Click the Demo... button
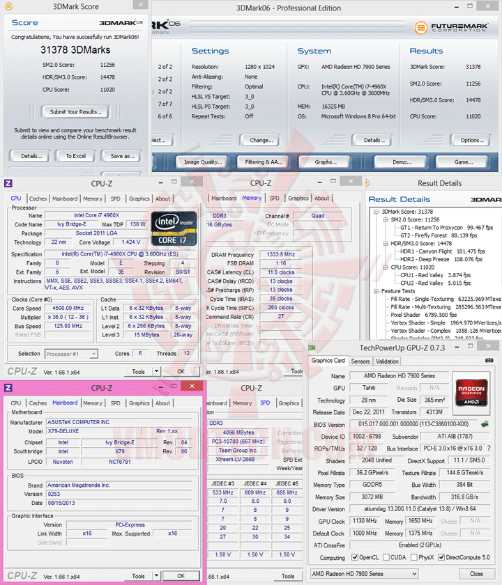Screen dimensions: 502x585 [x=402, y=162]
